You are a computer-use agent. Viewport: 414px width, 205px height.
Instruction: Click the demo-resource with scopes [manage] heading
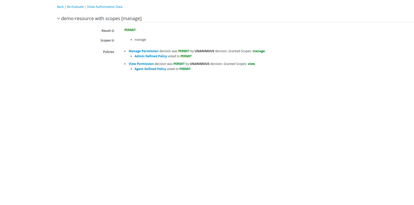tap(101, 19)
